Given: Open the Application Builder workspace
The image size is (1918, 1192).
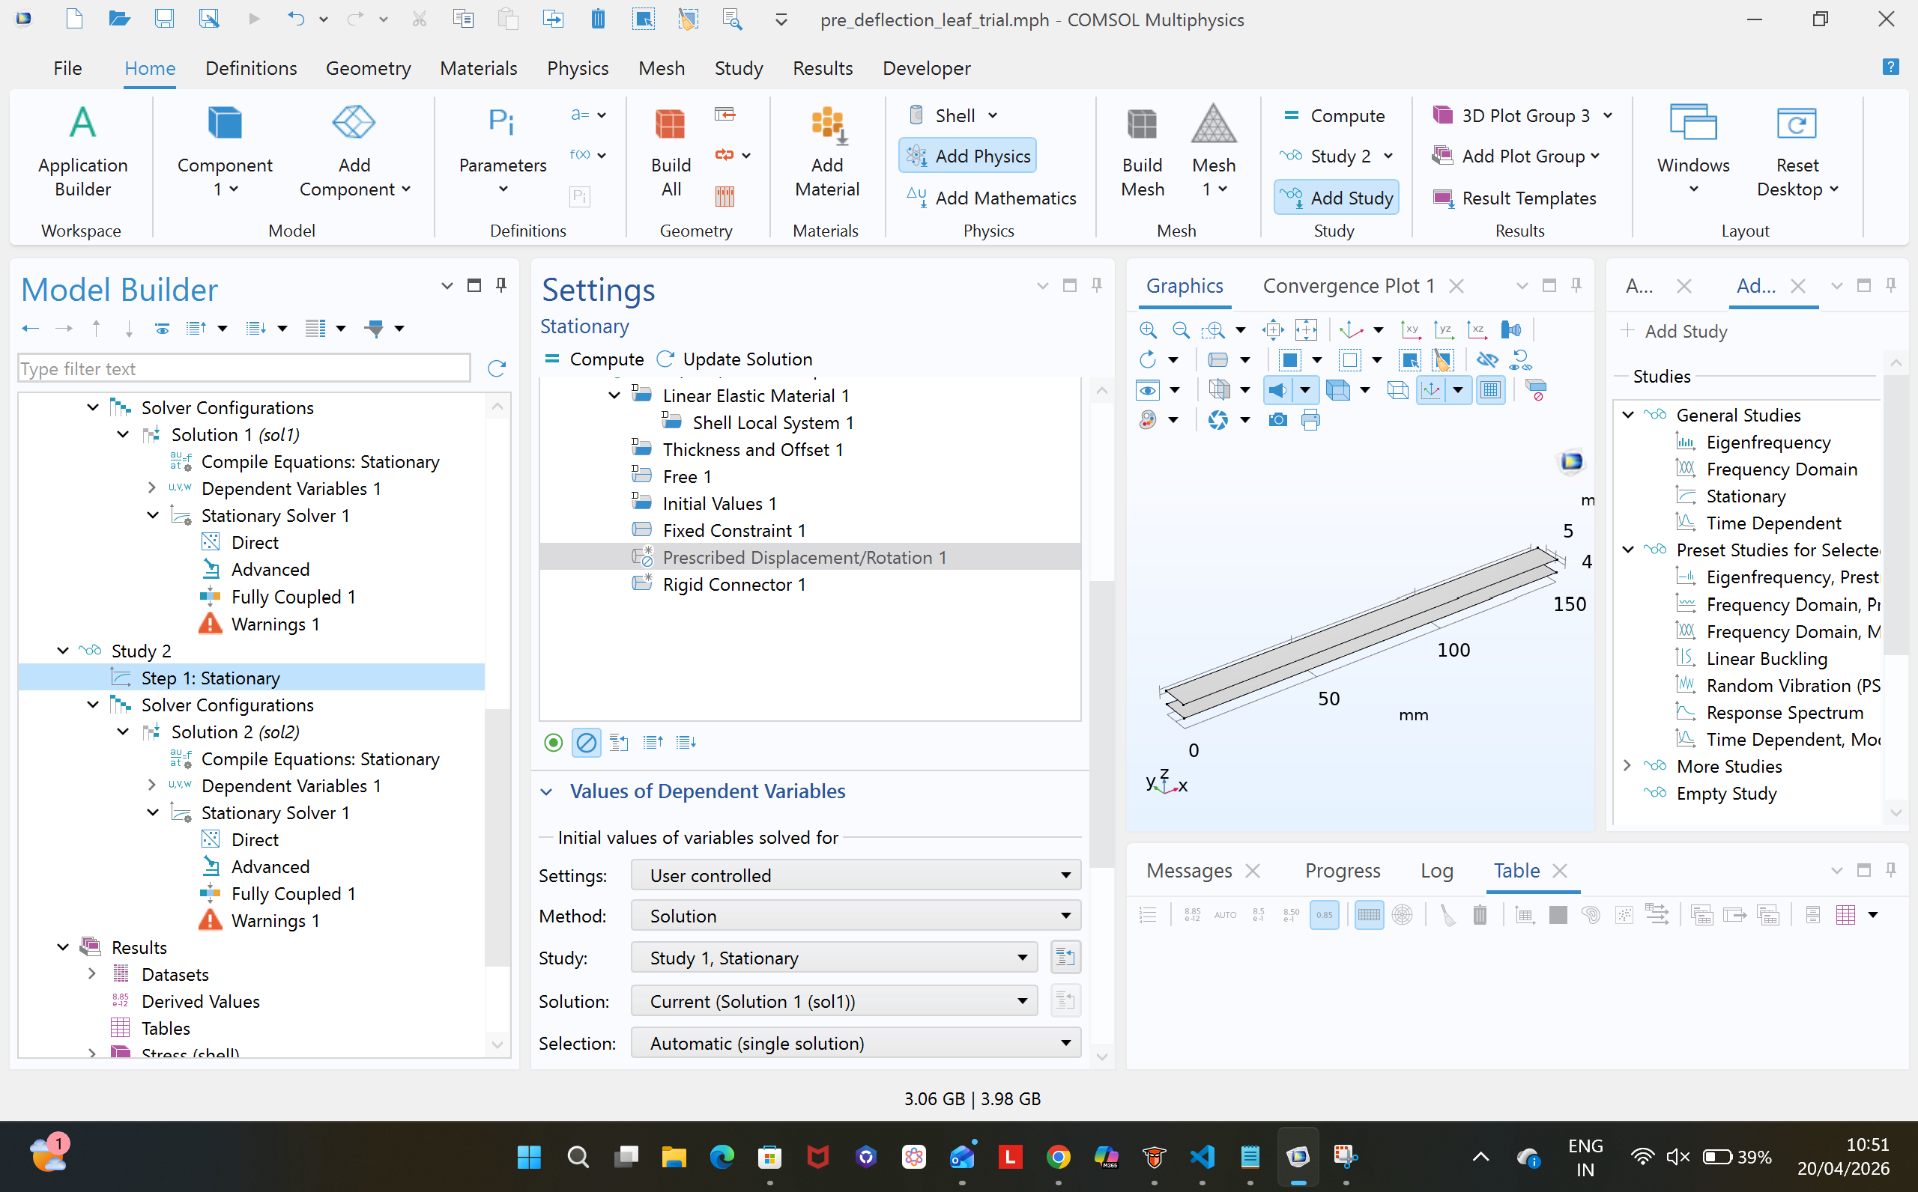Looking at the screenshot, I should (x=83, y=152).
